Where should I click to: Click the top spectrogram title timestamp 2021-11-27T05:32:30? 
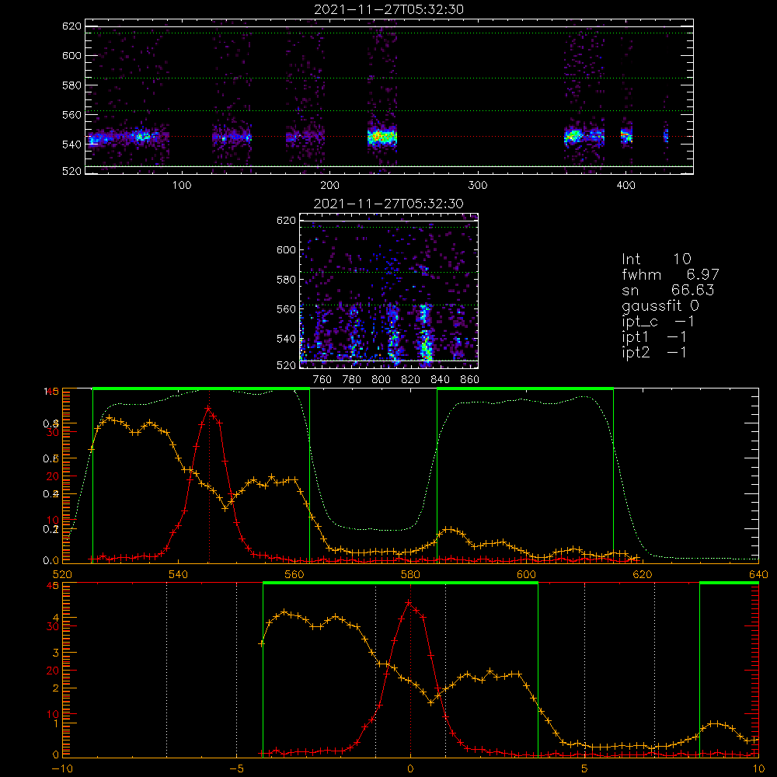[x=388, y=9]
